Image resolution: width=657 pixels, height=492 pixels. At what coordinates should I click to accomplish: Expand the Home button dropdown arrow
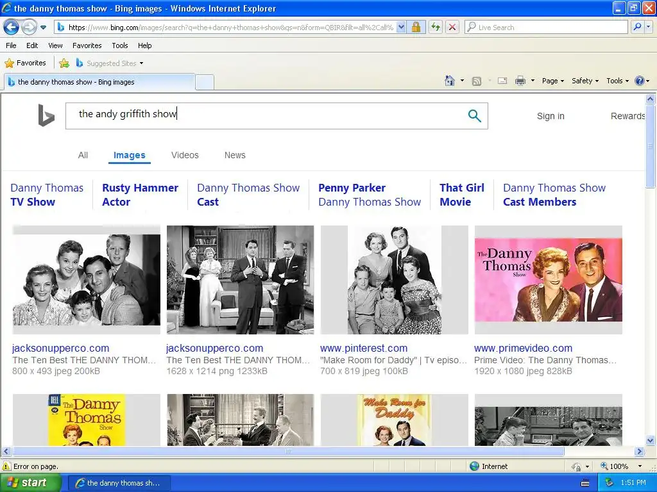coord(462,81)
